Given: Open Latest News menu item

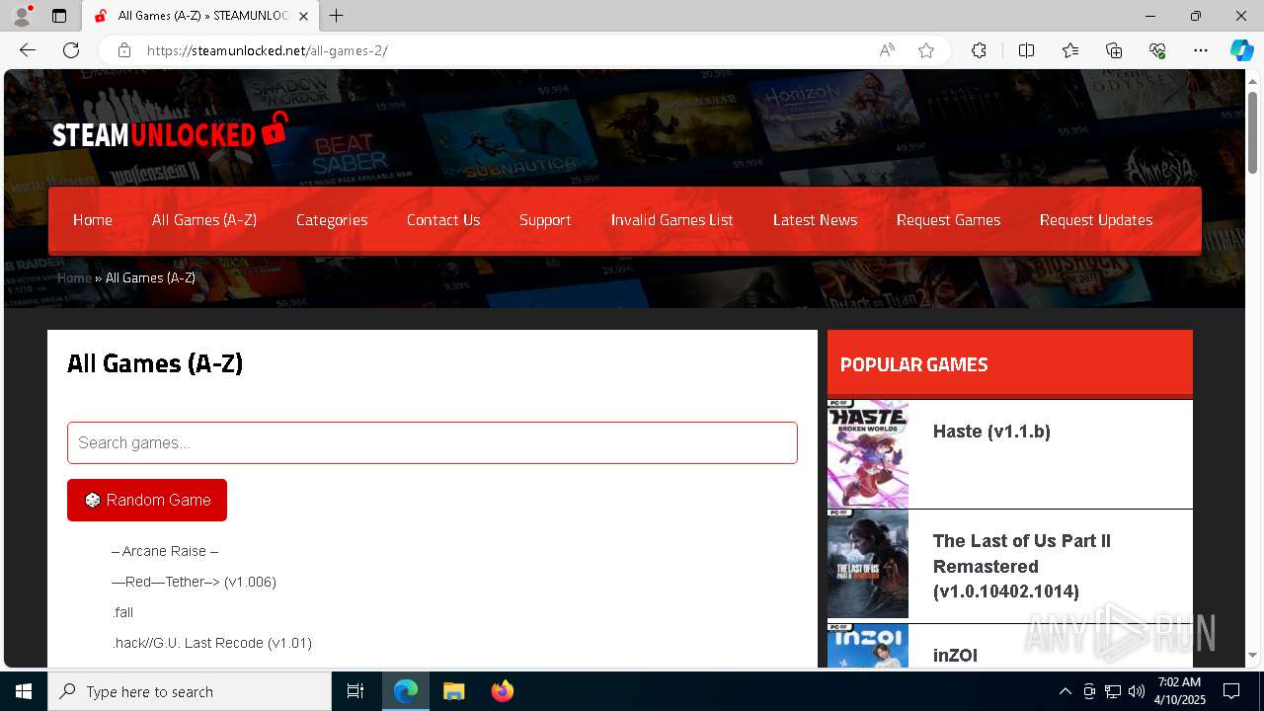Looking at the screenshot, I should 816,220.
